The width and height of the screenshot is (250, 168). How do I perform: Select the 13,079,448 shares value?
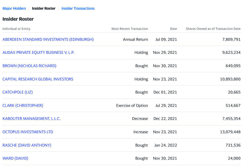pos(230,132)
